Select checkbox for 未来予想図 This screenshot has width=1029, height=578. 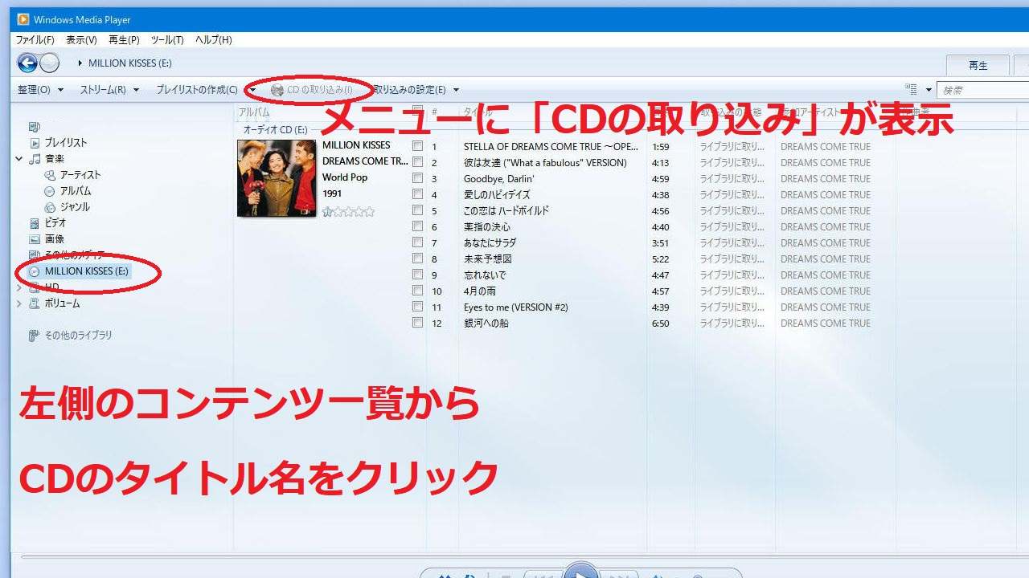point(417,258)
